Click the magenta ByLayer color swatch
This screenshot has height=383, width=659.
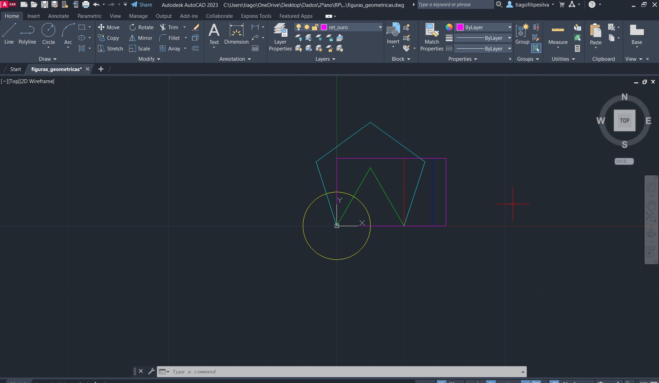[460, 27]
